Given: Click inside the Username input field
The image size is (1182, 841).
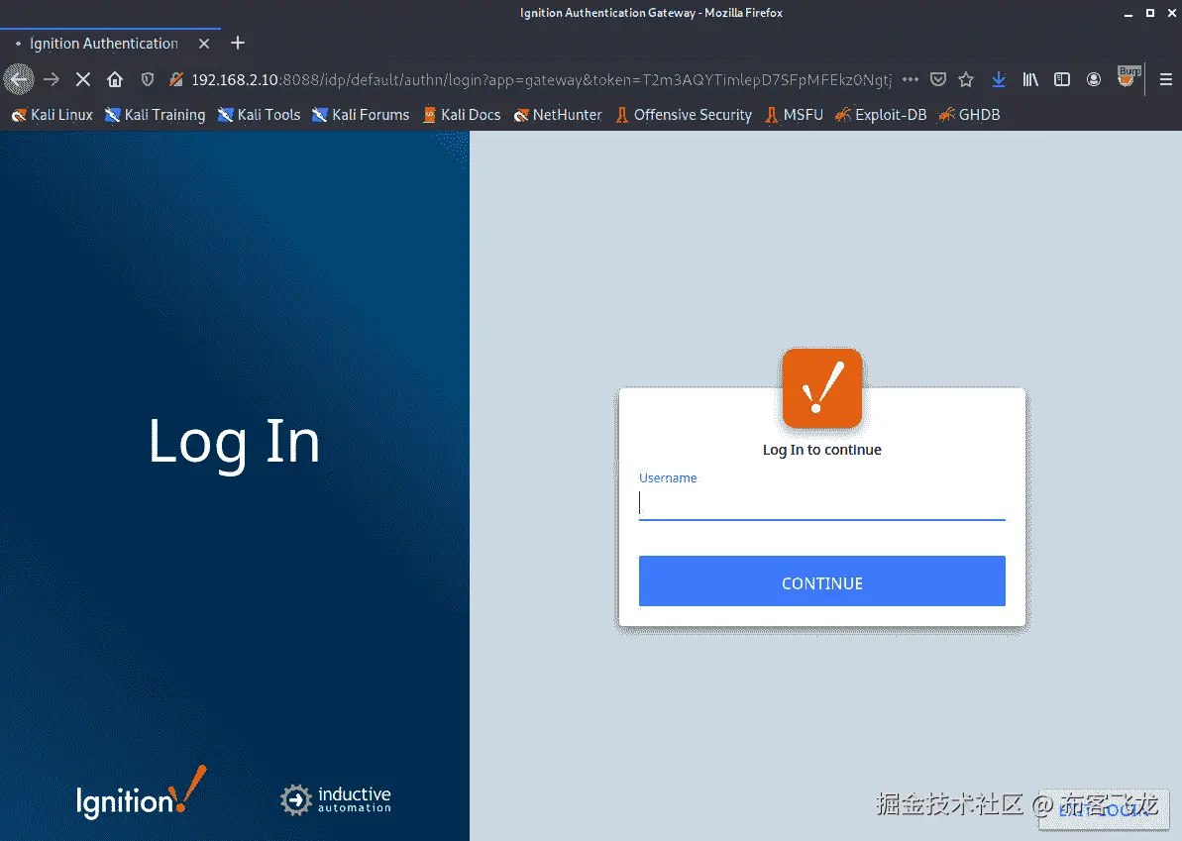Looking at the screenshot, I should pos(821,502).
